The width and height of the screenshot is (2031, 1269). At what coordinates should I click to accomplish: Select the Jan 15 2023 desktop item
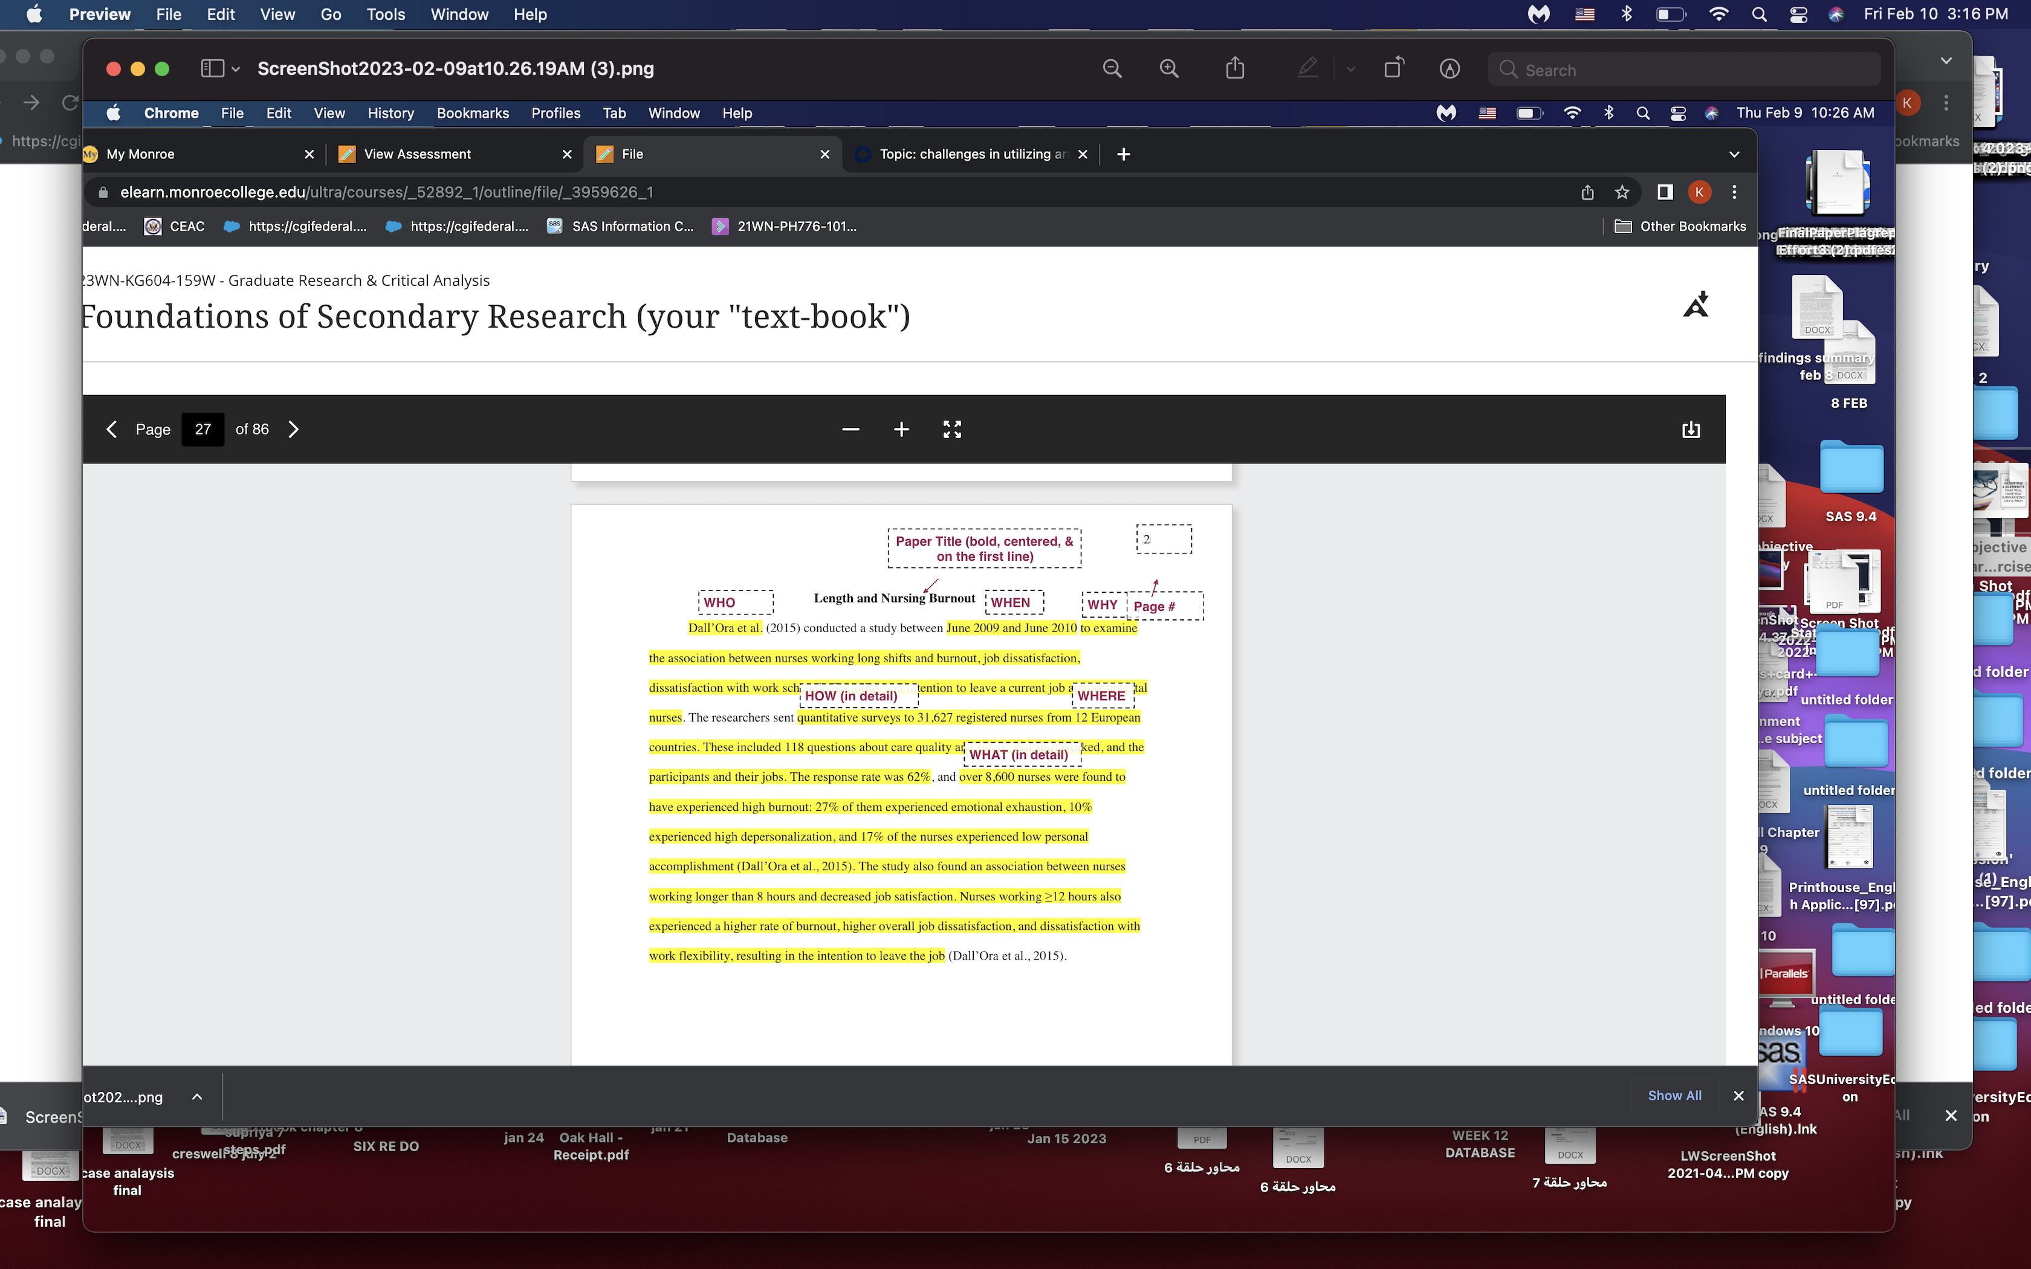coord(1067,1139)
